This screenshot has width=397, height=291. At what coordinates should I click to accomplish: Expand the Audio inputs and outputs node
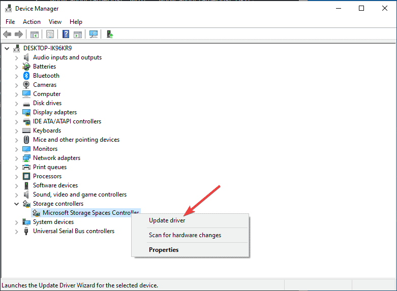click(x=16, y=58)
